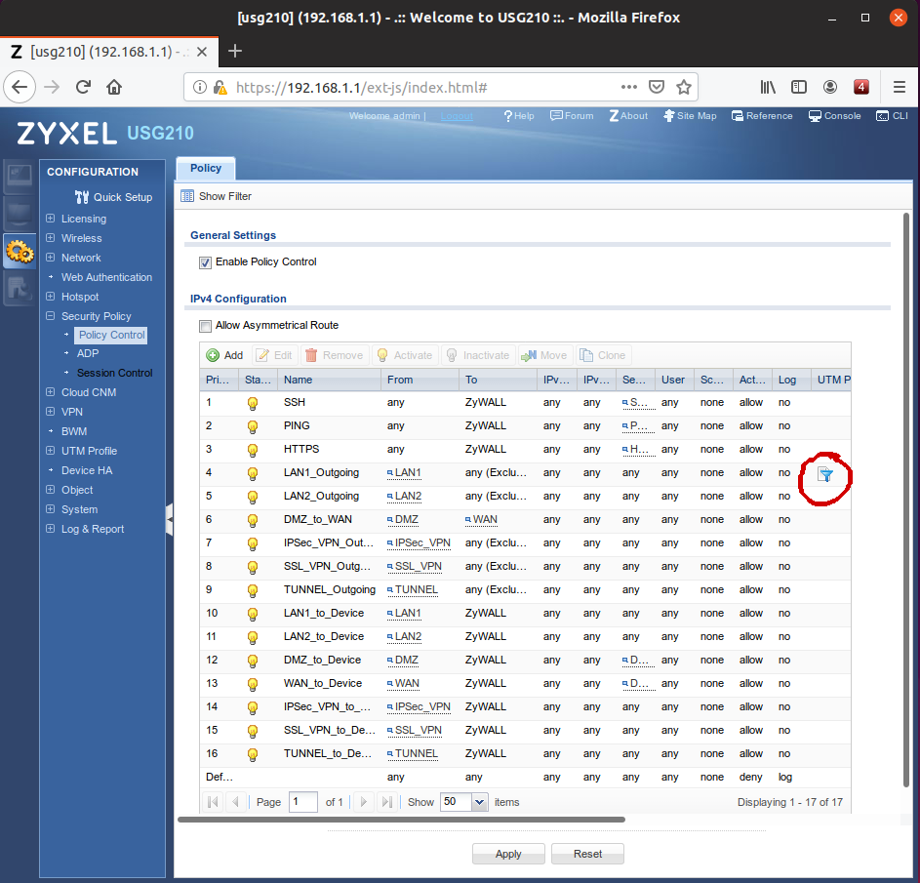Viewport: 920px width, 883px height.
Task: Click Firefox reload page icon
Action: coord(83,87)
